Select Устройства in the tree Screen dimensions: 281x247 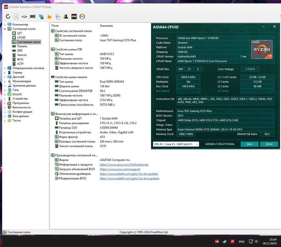point(20,99)
